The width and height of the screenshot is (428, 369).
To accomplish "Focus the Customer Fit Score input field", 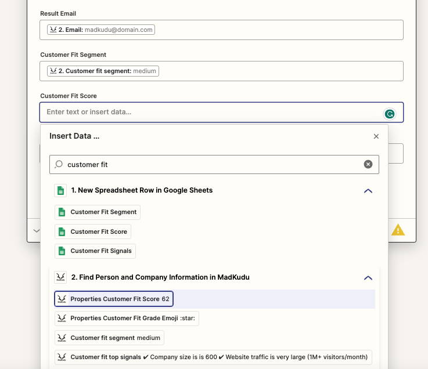I will 221,112.
